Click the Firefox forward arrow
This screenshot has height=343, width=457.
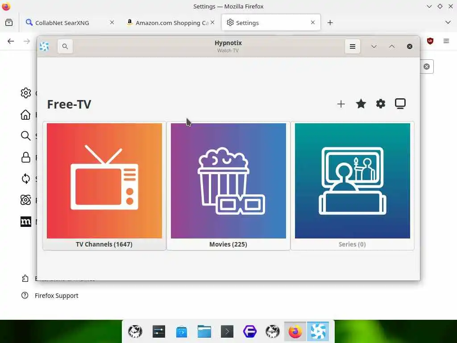[27, 41]
